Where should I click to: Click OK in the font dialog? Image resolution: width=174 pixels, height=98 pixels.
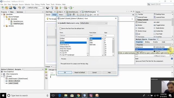(65, 73)
